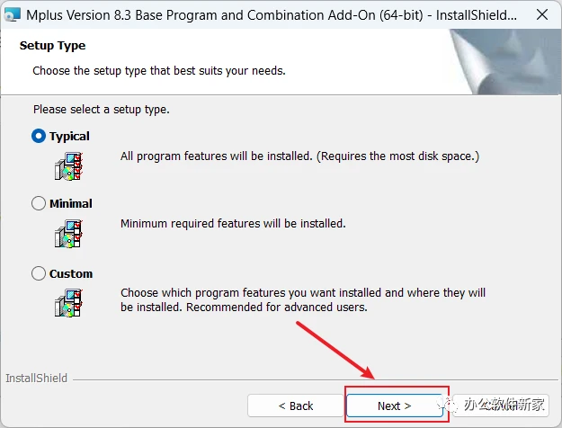The height and width of the screenshot is (428, 562).
Task: Go to next step with Next button
Action: [394, 406]
